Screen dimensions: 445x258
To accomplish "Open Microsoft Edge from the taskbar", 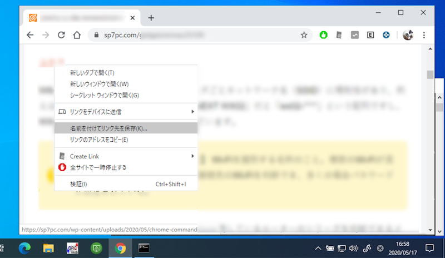I will [24, 248].
